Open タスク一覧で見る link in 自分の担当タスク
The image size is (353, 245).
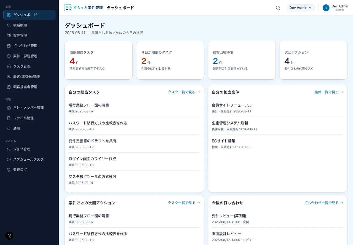[x=184, y=92]
